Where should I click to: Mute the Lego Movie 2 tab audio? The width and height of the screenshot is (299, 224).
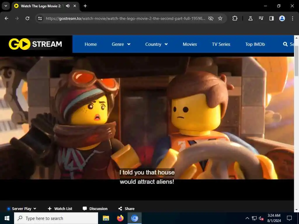(x=68, y=6)
